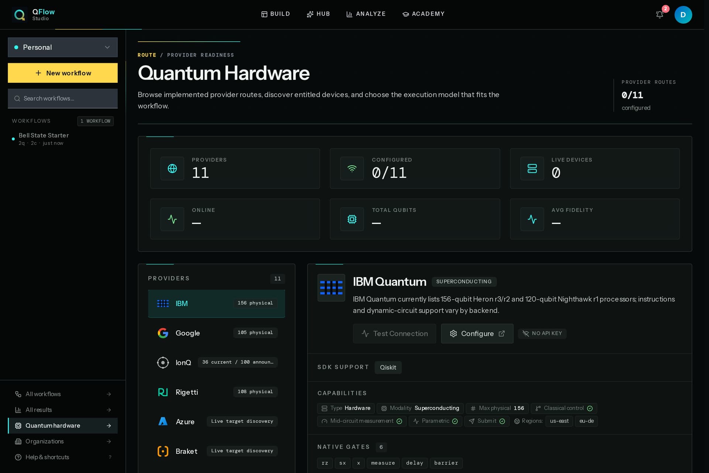Click the search magnifier icon
The image size is (709, 473).
[17, 99]
